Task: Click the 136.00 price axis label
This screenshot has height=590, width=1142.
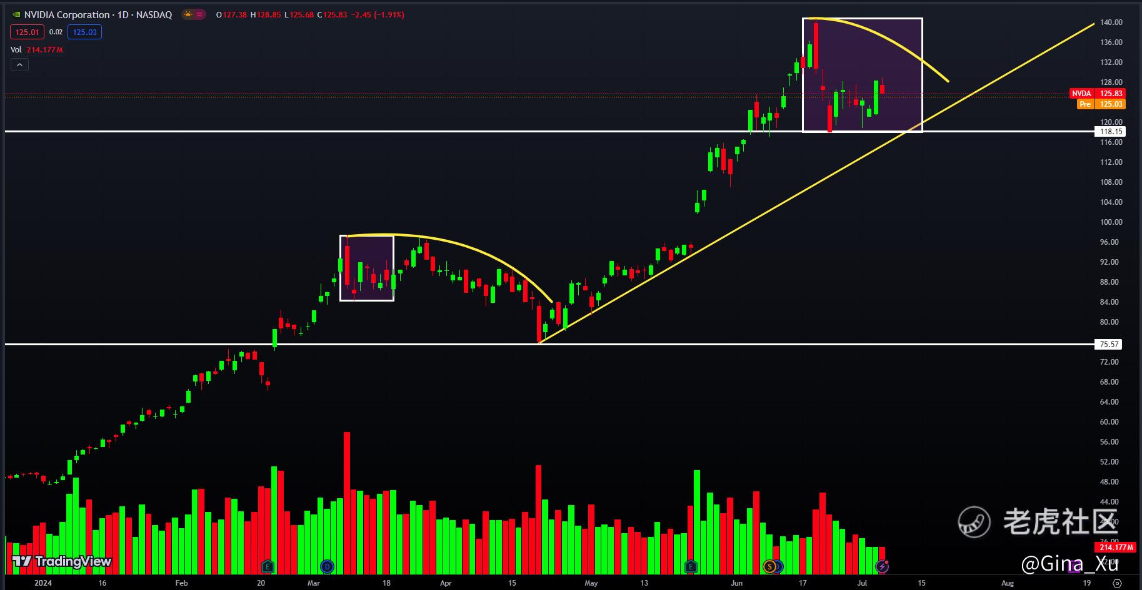Action: [x=1111, y=42]
